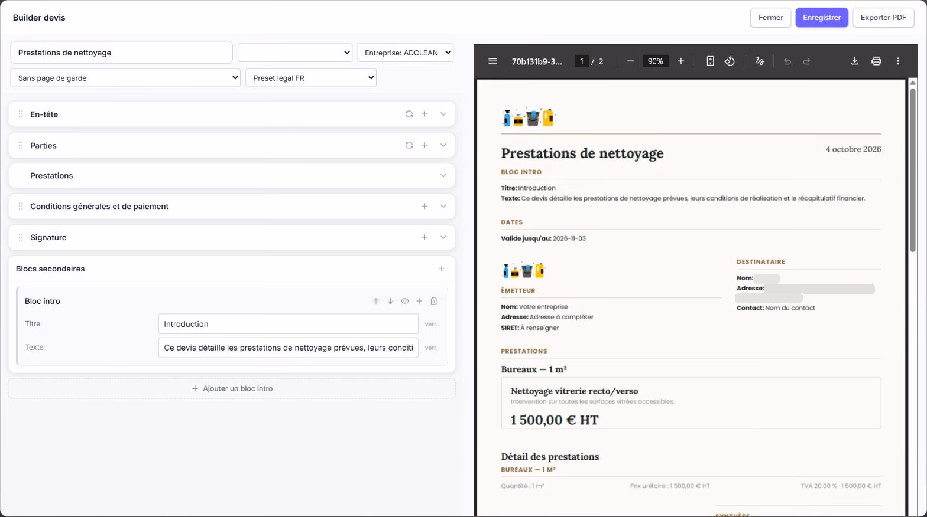Image resolution: width=927 pixels, height=517 pixels.
Task: Print the PDF document
Action: click(x=876, y=61)
